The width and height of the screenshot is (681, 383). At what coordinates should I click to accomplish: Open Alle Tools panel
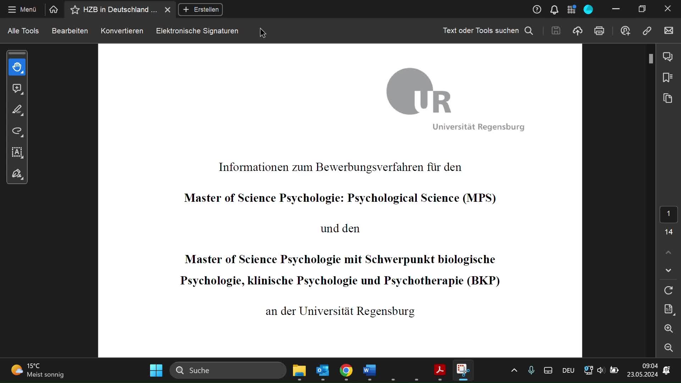click(23, 31)
